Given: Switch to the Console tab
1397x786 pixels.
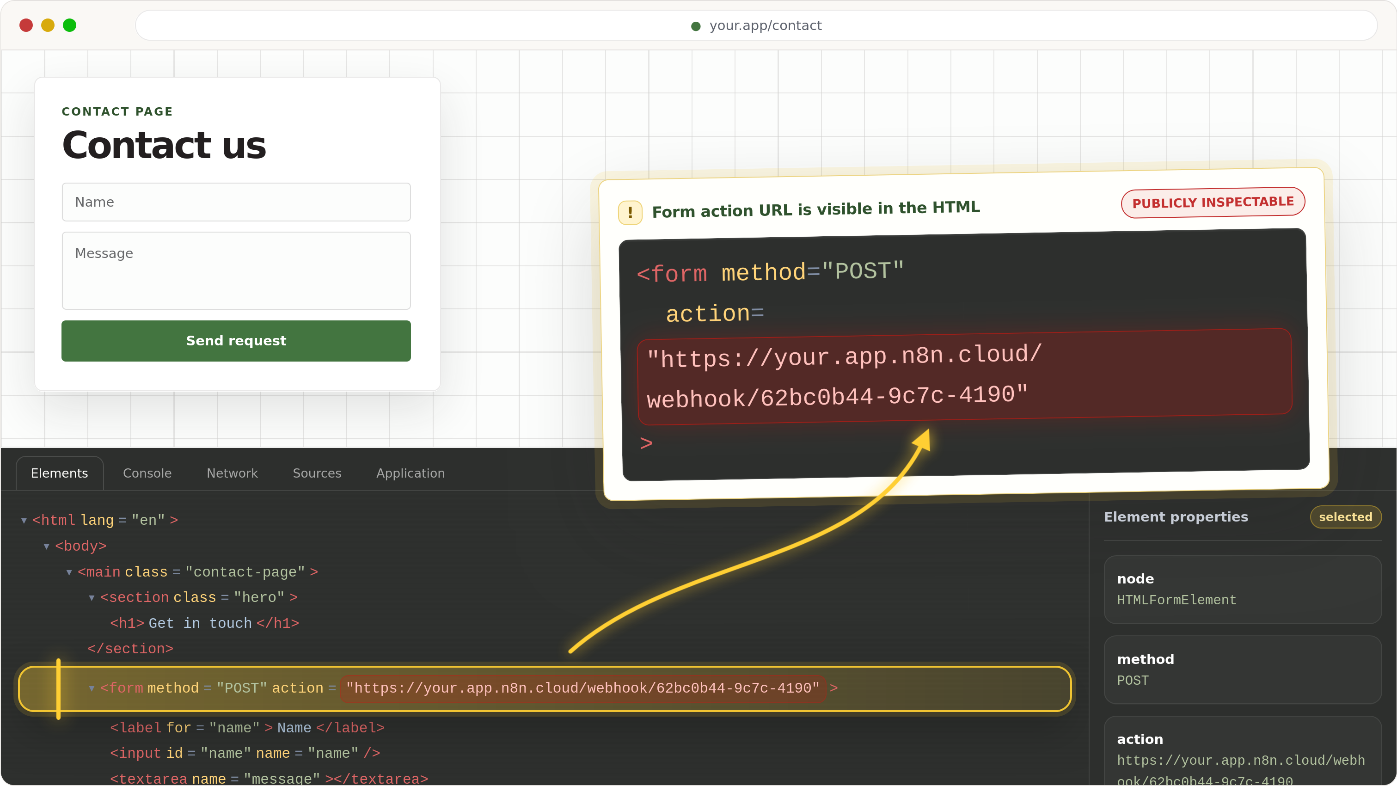Looking at the screenshot, I should pos(147,473).
